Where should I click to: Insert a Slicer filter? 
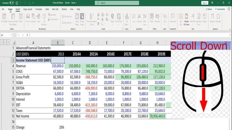(152, 18)
